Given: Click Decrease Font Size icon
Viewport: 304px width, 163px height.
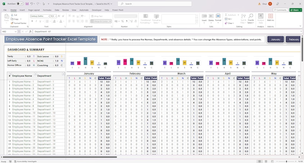Looking at the screenshot, I should (x=63, y=16).
